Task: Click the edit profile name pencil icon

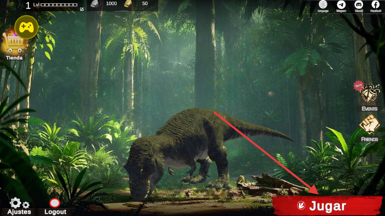Action: 82,9
